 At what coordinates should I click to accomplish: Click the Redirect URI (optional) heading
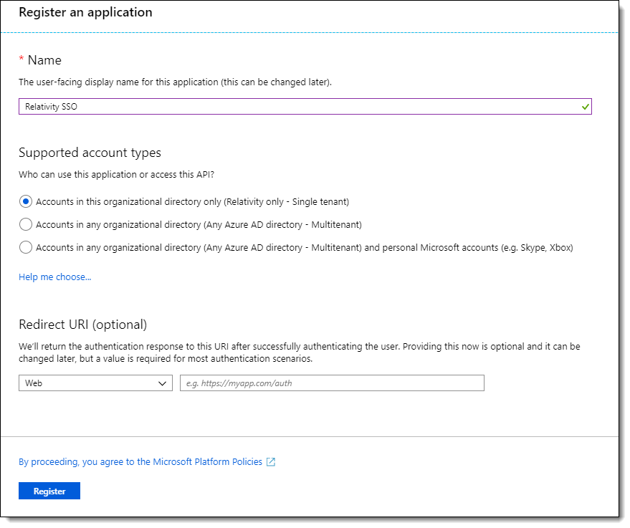click(x=82, y=324)
